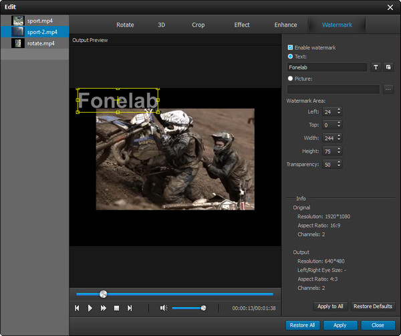Fast forward the video preview

click(104, 308)
